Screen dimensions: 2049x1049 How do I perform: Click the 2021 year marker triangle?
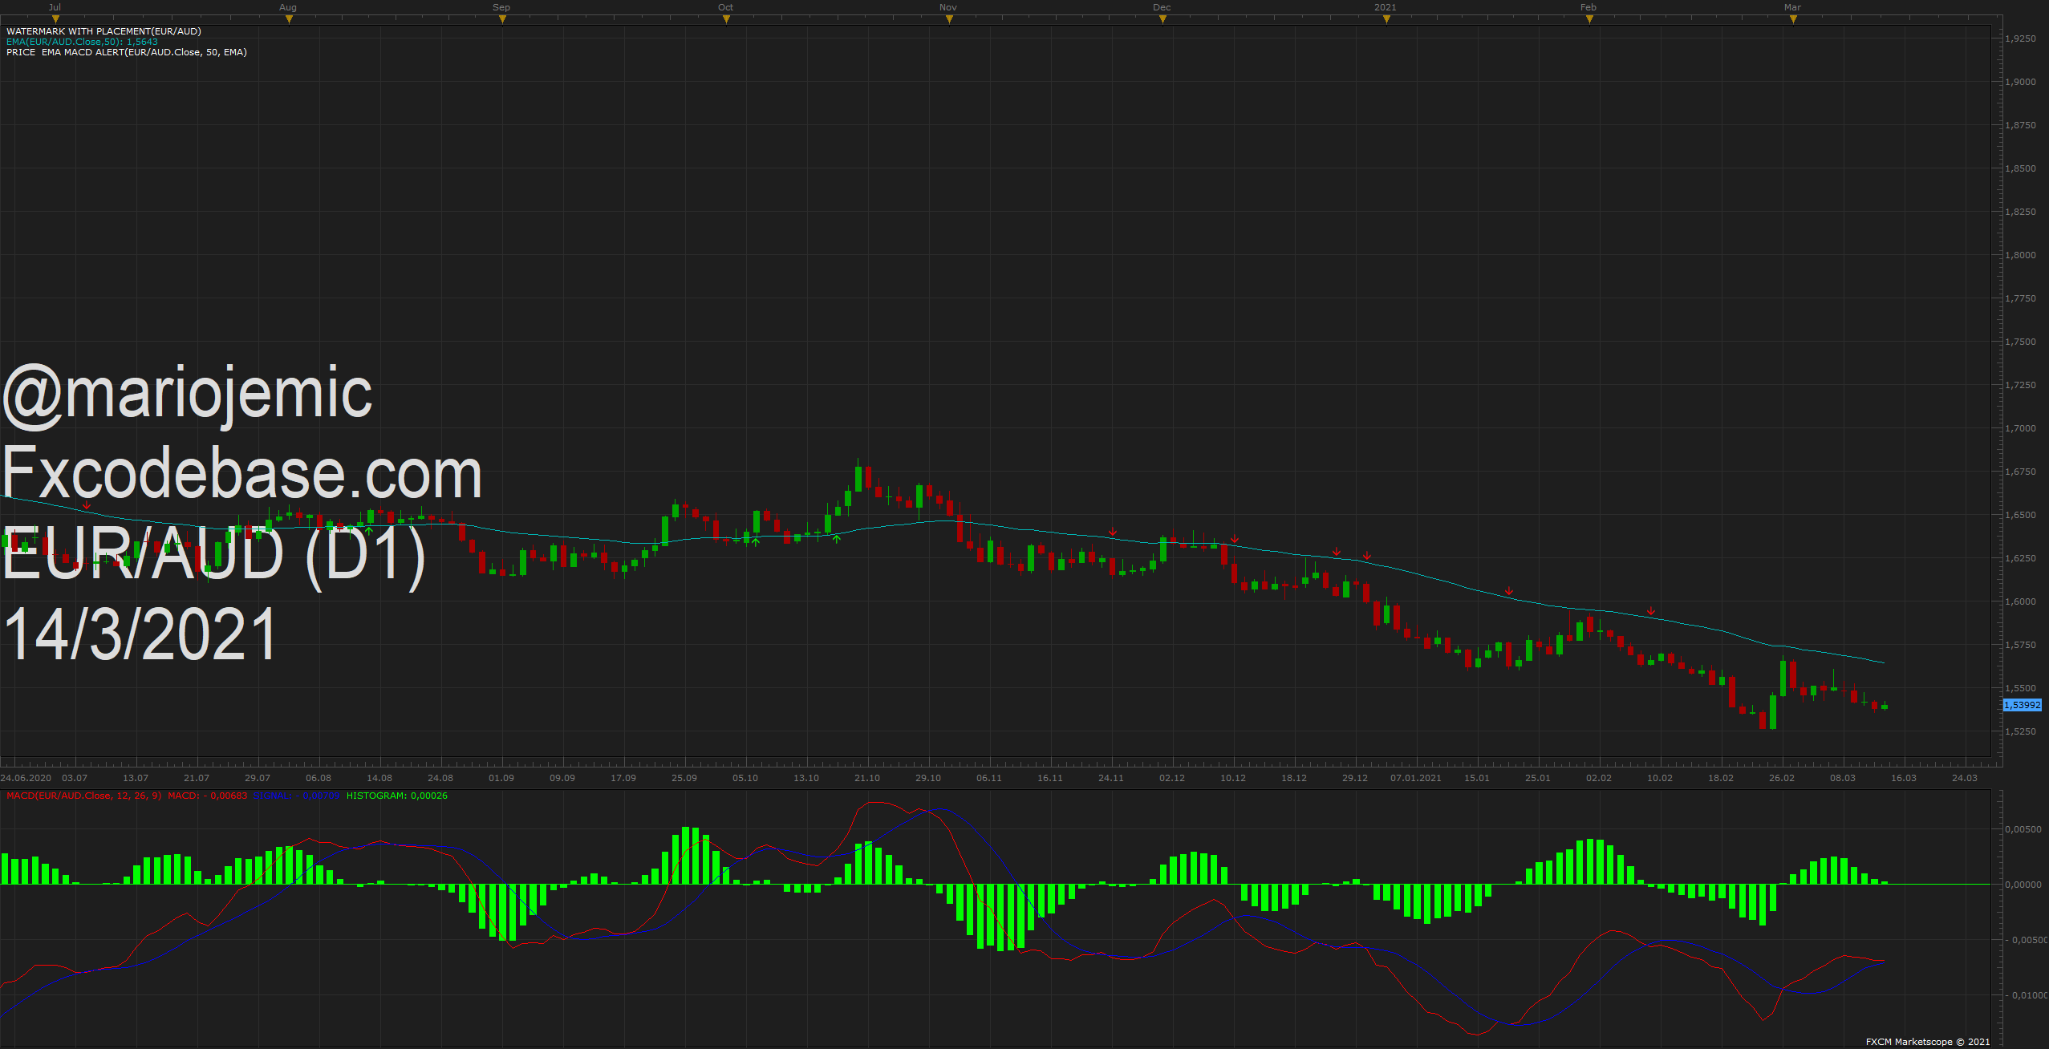click(1386, 19)
